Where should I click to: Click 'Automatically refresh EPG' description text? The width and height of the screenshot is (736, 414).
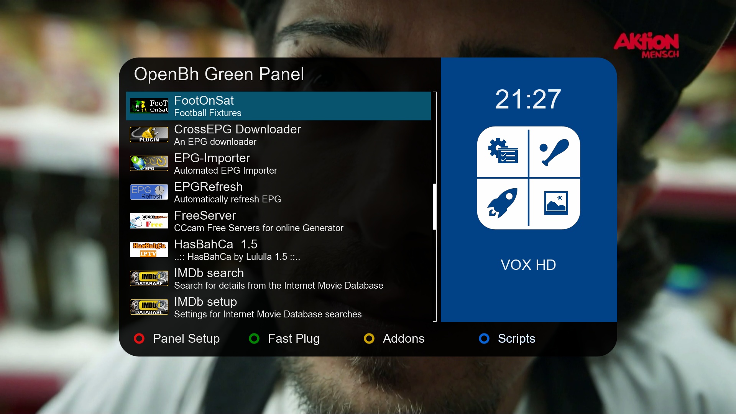point(227,199)
